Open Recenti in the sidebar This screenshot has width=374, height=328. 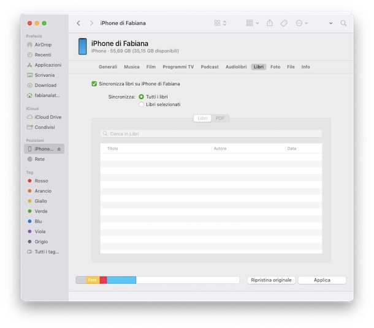point(43,54)
